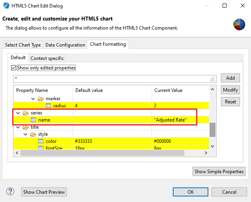Viewport: 251px width, 202px height.
Task: Click the name property icon
Action: [x=34, y=120]
